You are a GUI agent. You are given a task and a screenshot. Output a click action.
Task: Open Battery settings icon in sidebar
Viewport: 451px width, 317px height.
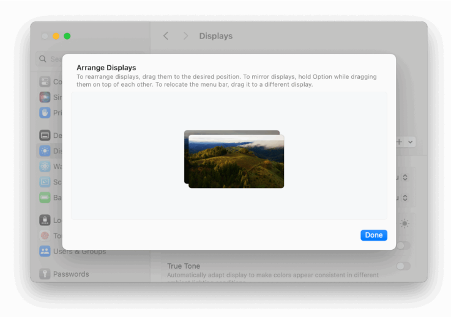coord(45,197)
